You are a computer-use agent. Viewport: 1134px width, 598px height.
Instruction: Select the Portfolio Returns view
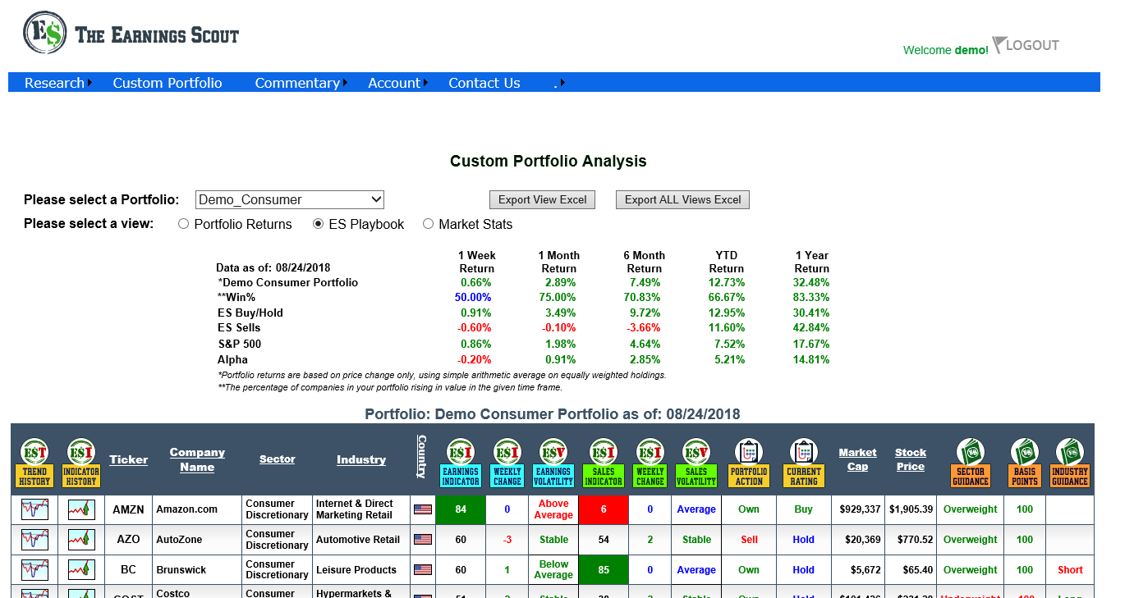(184, 224)
